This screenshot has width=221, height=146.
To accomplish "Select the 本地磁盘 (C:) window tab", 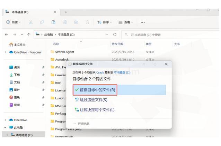I will (x=31, y=12).
